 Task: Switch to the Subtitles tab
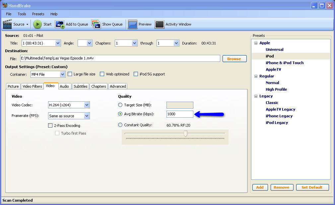pos(81,86)
